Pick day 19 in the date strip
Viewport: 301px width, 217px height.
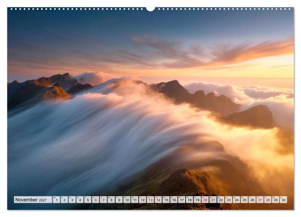[197, 200]
